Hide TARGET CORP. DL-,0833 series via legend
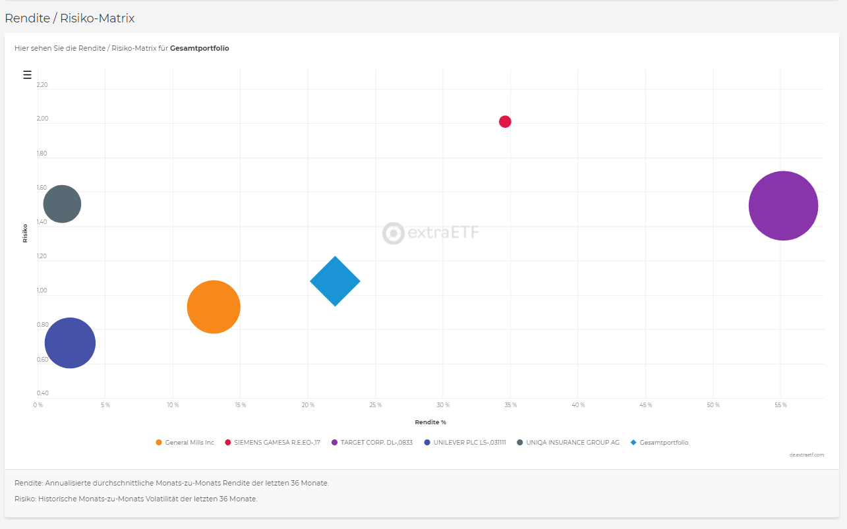 click(x=372, y=443)
